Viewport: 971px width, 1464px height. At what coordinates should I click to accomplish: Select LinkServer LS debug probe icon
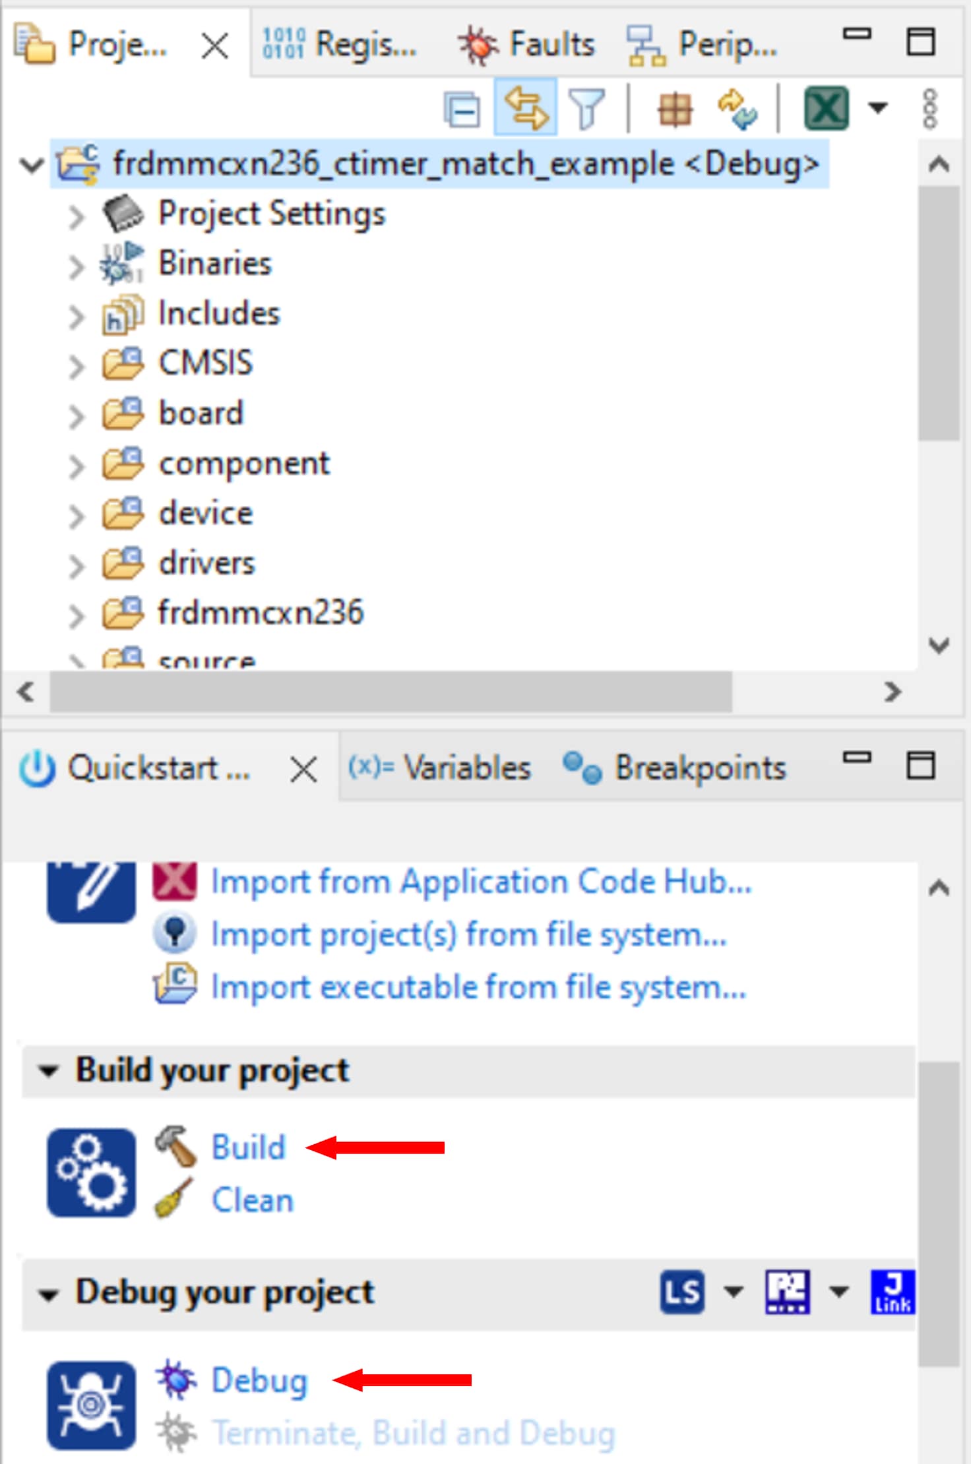pos(682,1291)
